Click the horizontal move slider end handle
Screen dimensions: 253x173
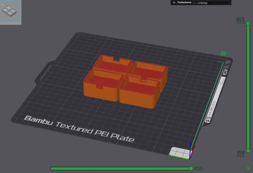(x=191, y=169)
